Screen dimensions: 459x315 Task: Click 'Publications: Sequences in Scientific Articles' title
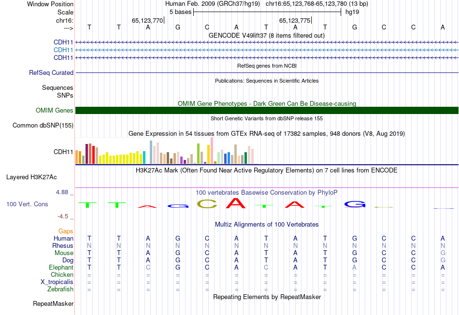click(267, 81)
